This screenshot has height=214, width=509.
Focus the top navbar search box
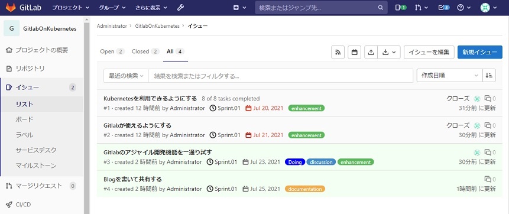coord(322,8)
